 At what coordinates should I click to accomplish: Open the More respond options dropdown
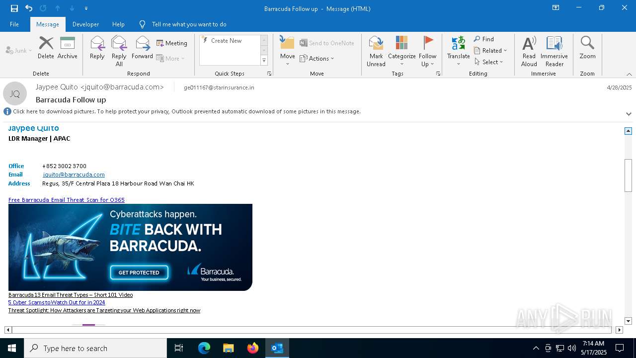[x=170, y=58]
